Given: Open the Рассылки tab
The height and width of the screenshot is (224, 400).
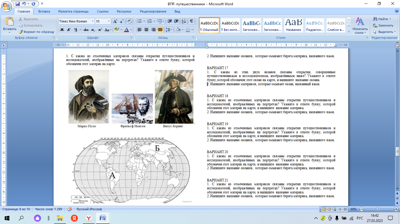Looking at the screenshot, I should [x=124, y=11].
